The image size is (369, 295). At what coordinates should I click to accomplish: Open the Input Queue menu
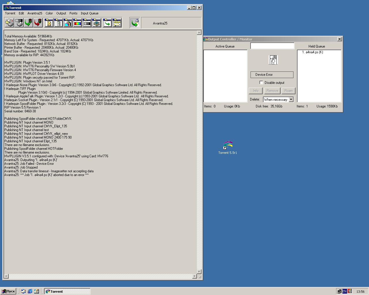pos(90,13)
